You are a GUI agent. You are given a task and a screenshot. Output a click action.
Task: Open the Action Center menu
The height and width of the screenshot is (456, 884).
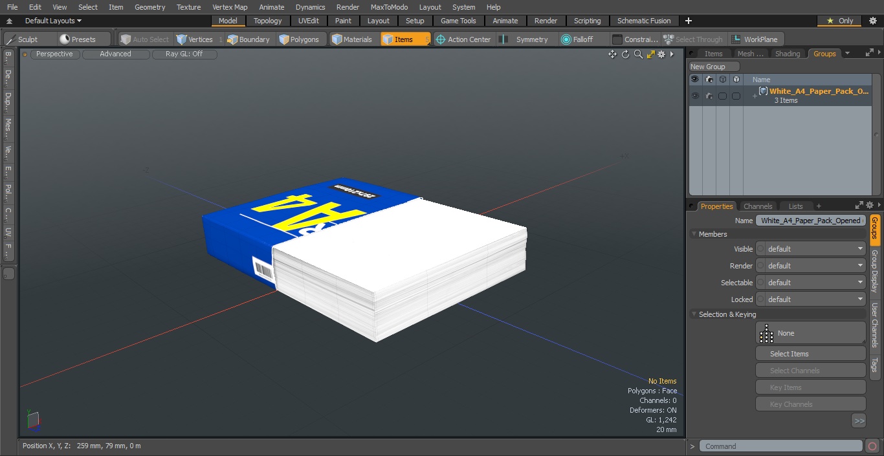click(463, 39)
